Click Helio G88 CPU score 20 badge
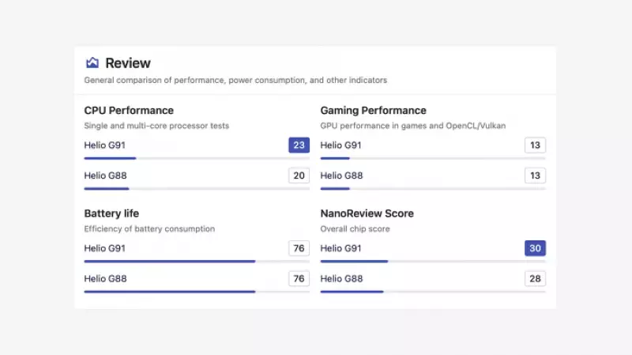This screenshot has height=355, width=632. pyautogui.click(x=299, y=176)
